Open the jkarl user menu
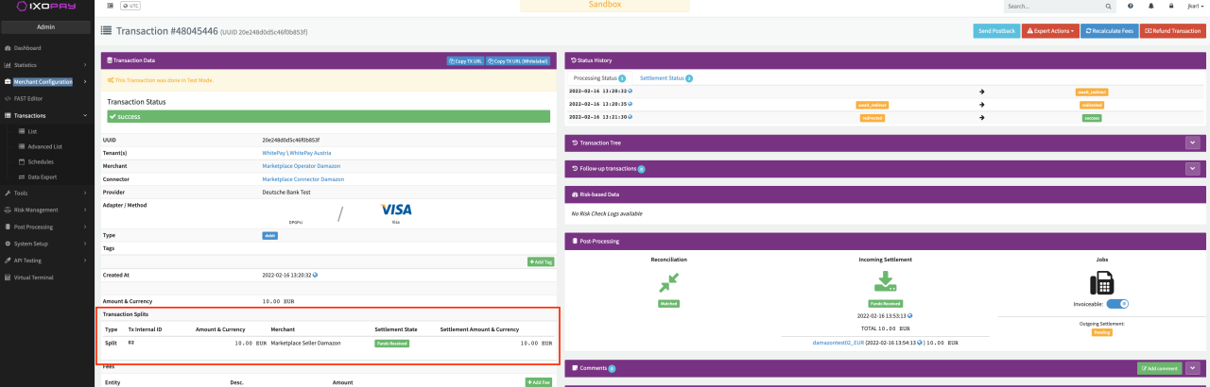 1194,6
